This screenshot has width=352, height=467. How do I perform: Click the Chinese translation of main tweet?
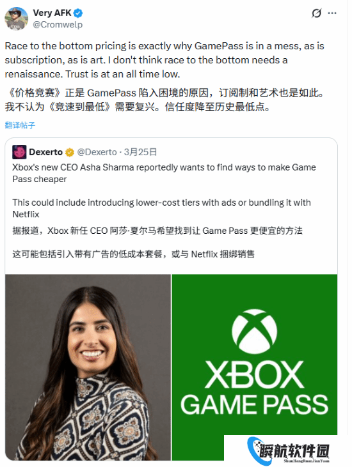164,100
